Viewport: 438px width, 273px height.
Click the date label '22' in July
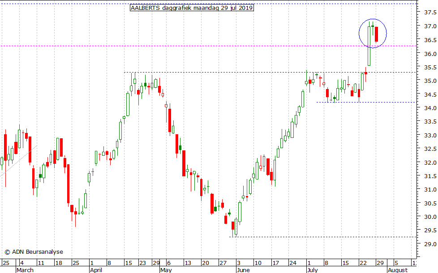363,263
